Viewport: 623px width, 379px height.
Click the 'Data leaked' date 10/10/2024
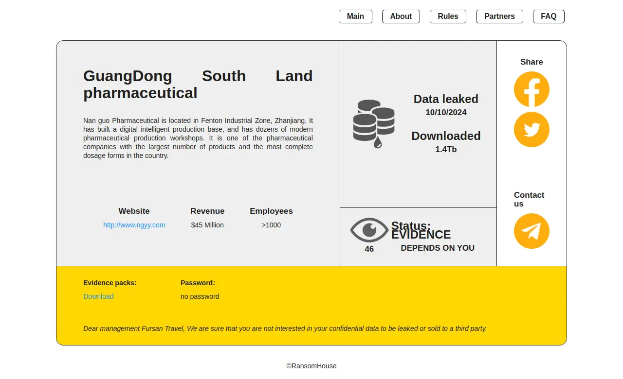(x=446, y=112)
